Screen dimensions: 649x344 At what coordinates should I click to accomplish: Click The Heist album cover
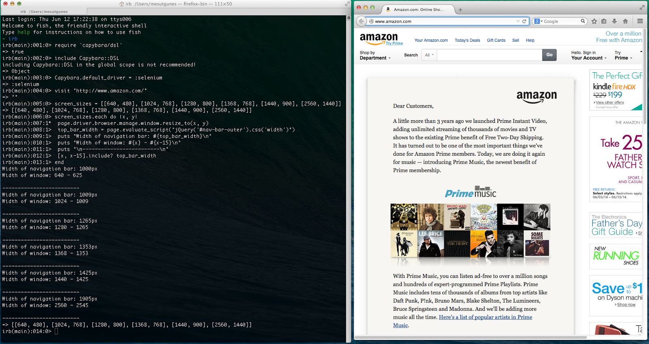tap(457, 244)
